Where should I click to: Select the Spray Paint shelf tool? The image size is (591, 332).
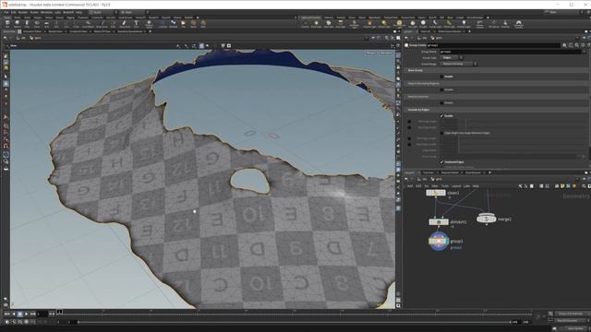(125, 24)
